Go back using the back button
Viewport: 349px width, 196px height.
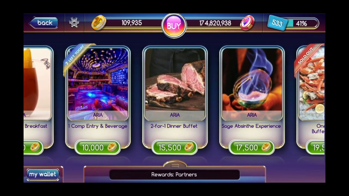(x=44, y=23)
